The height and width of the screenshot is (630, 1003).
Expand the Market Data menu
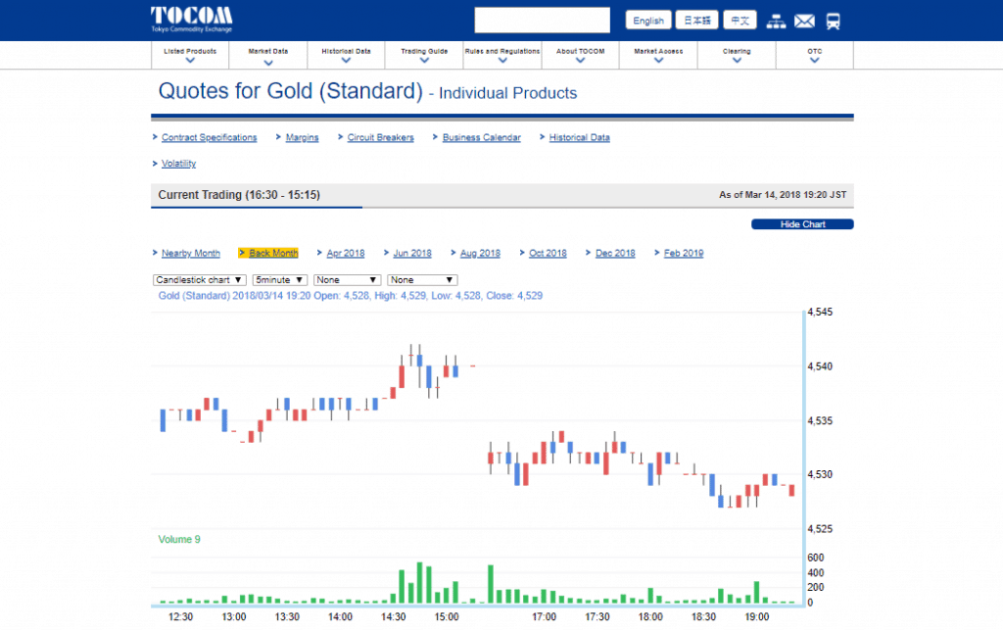[x=268, y=55]
